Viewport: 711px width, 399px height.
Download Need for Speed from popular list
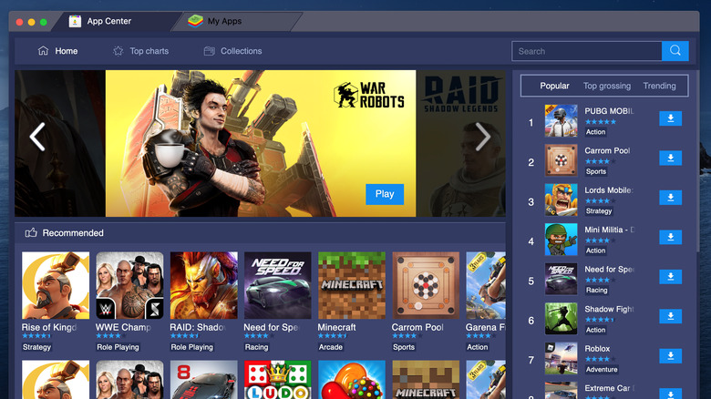click(x=670, y=276)
